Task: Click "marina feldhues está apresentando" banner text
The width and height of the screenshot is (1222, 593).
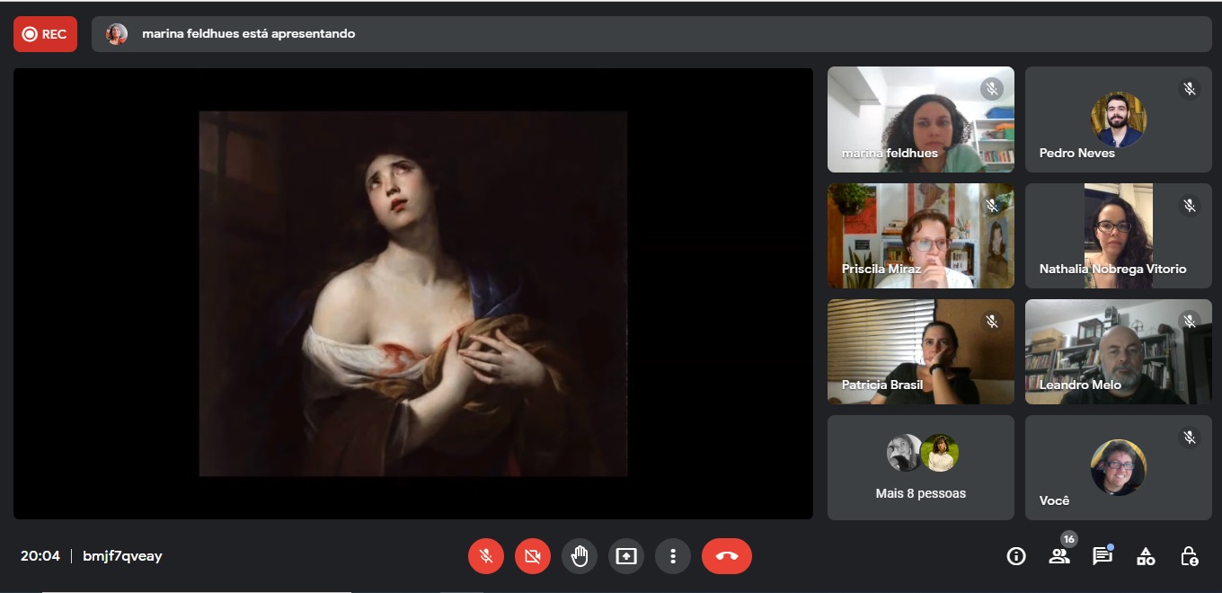Action: (249, 34)
